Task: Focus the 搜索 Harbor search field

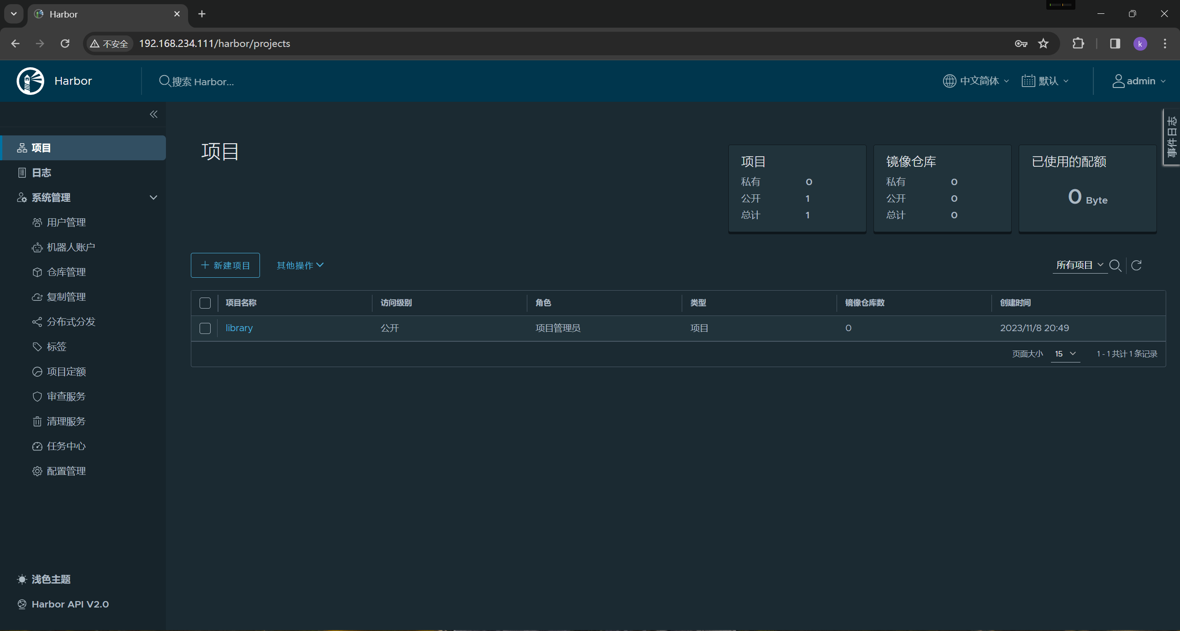Action: [x=203, y=82]
